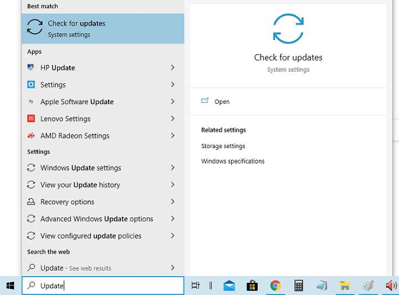The width and height of the screenshot is (399, 295).
Task: Select the AMD Radeon Settings result
Action: click(103, 136)
